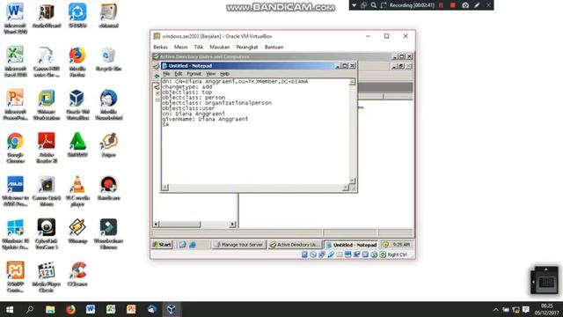The image size is (563, 317).
Task: Open the Bantuan menu in VirtualBox
Action: (x=274, y=47)
